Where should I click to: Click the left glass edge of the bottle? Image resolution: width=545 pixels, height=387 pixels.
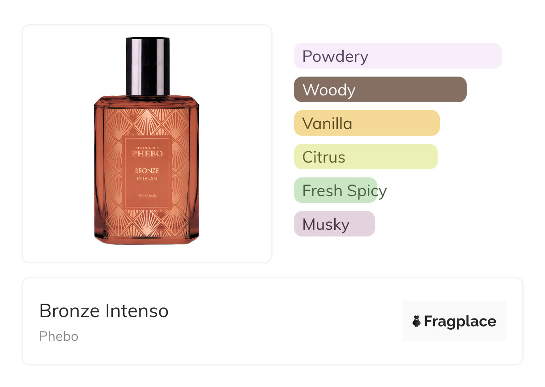click(x=99, y=170)
